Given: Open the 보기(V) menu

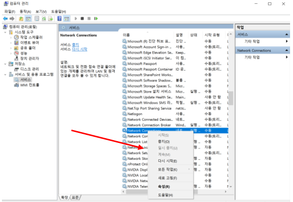Looking at the screenshot, I should [x=41, y=12].
